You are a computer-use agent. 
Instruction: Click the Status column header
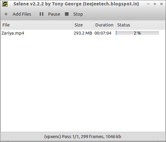tap(138, 25)
